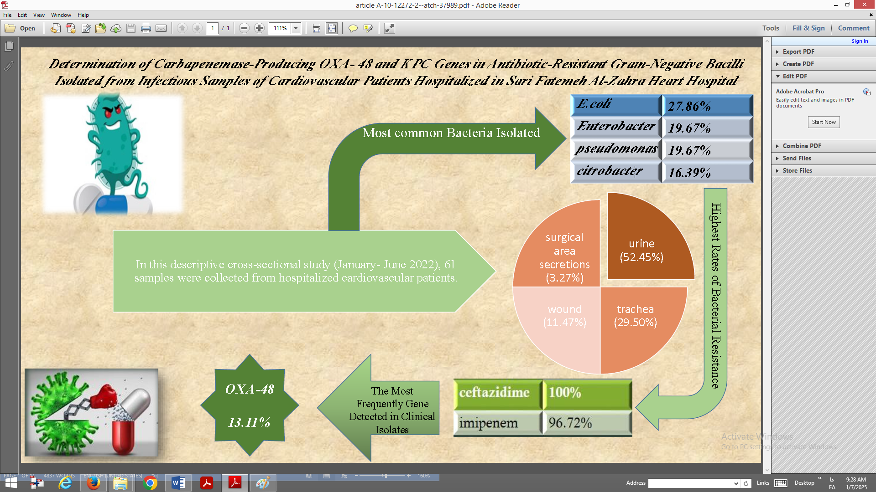
Task: Click the on-screen keyboard tray icon
Action: [781, 483]
